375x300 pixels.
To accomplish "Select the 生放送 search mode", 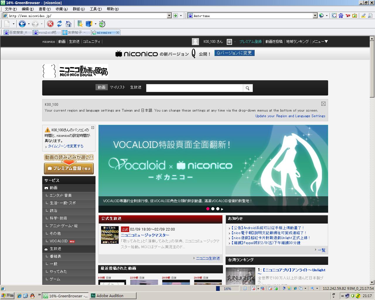I will [136, 87].
